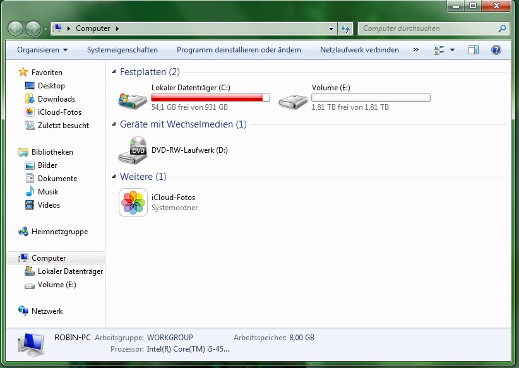Screen dimensions: 519x368
Task: Click '54,1 GB frei von 931 GB' text
Action: pyautogui.click(x=189, y=107)
